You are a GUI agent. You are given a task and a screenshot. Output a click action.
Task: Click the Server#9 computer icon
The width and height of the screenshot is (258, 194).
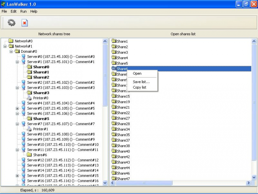pos(23,139)
